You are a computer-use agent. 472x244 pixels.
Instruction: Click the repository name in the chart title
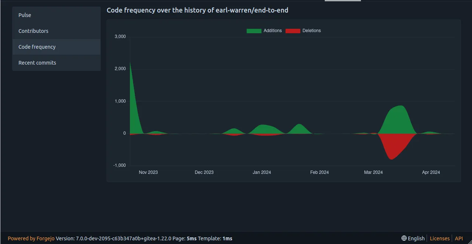point(253,10)
